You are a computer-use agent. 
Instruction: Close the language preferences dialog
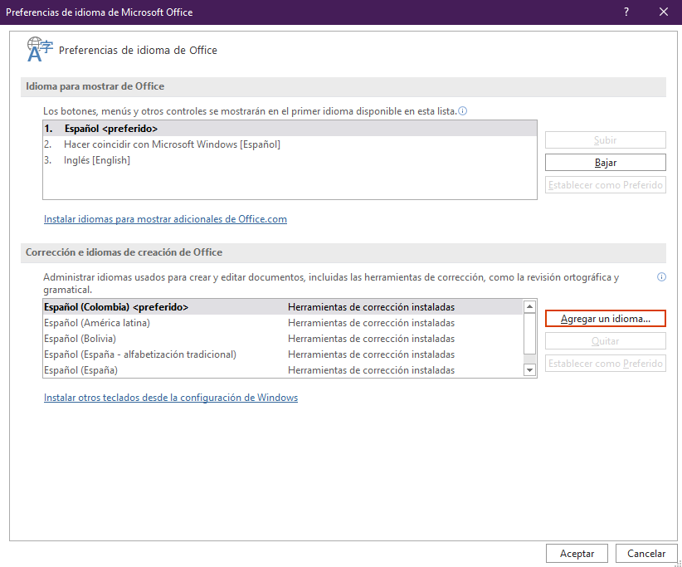point(663,12)
